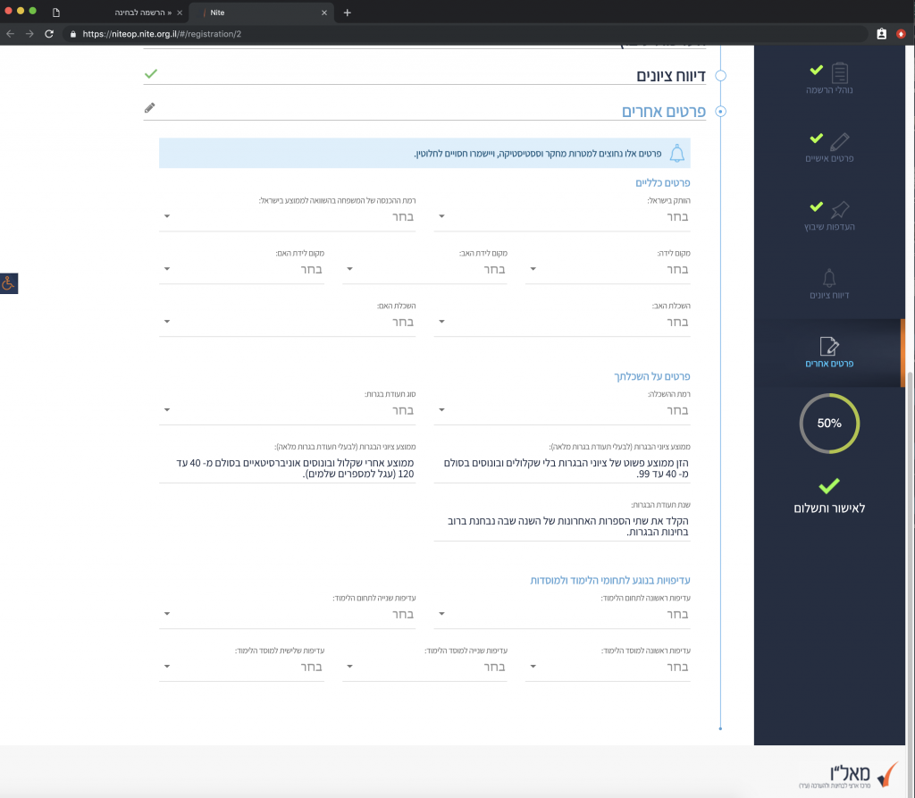Screen dimensions: 915x798
Task: Click the לאישור ותשלום button
Action: (x=829, y=508)
